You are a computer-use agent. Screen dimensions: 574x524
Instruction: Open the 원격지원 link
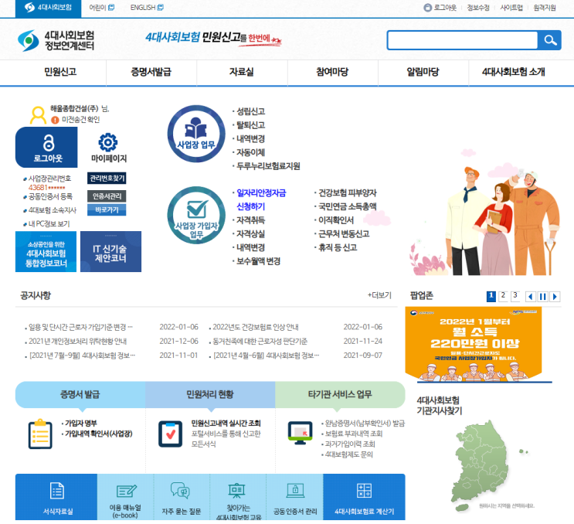pyautogui.click(x=545, y=8)
